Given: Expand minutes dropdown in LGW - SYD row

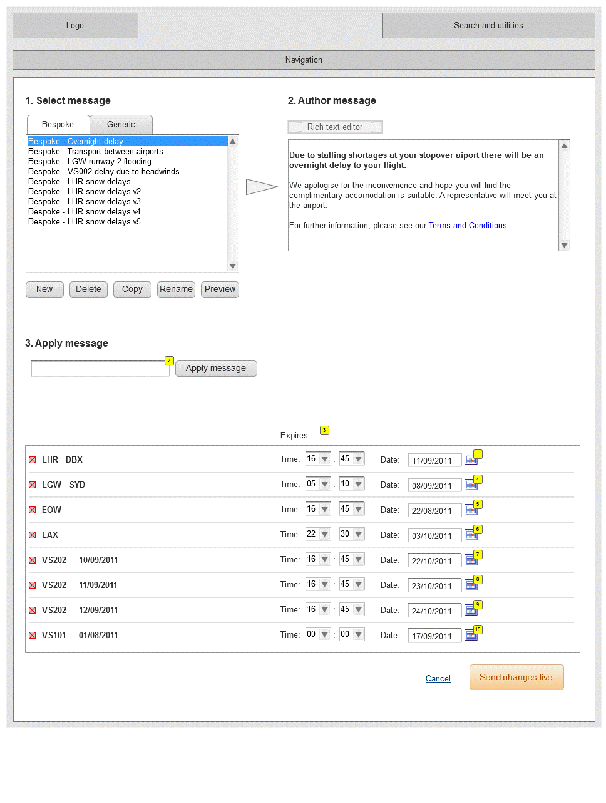Looking at the screenshot, I should point(358,485).
